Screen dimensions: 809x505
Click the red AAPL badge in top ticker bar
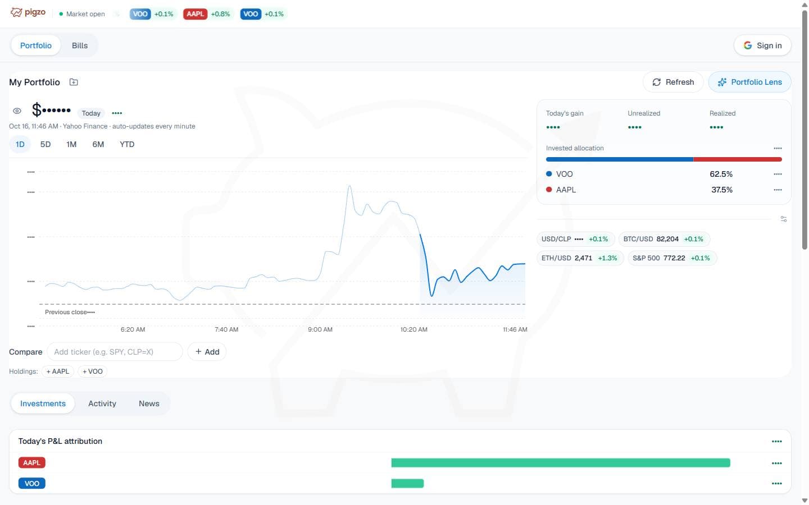[196, 14]
